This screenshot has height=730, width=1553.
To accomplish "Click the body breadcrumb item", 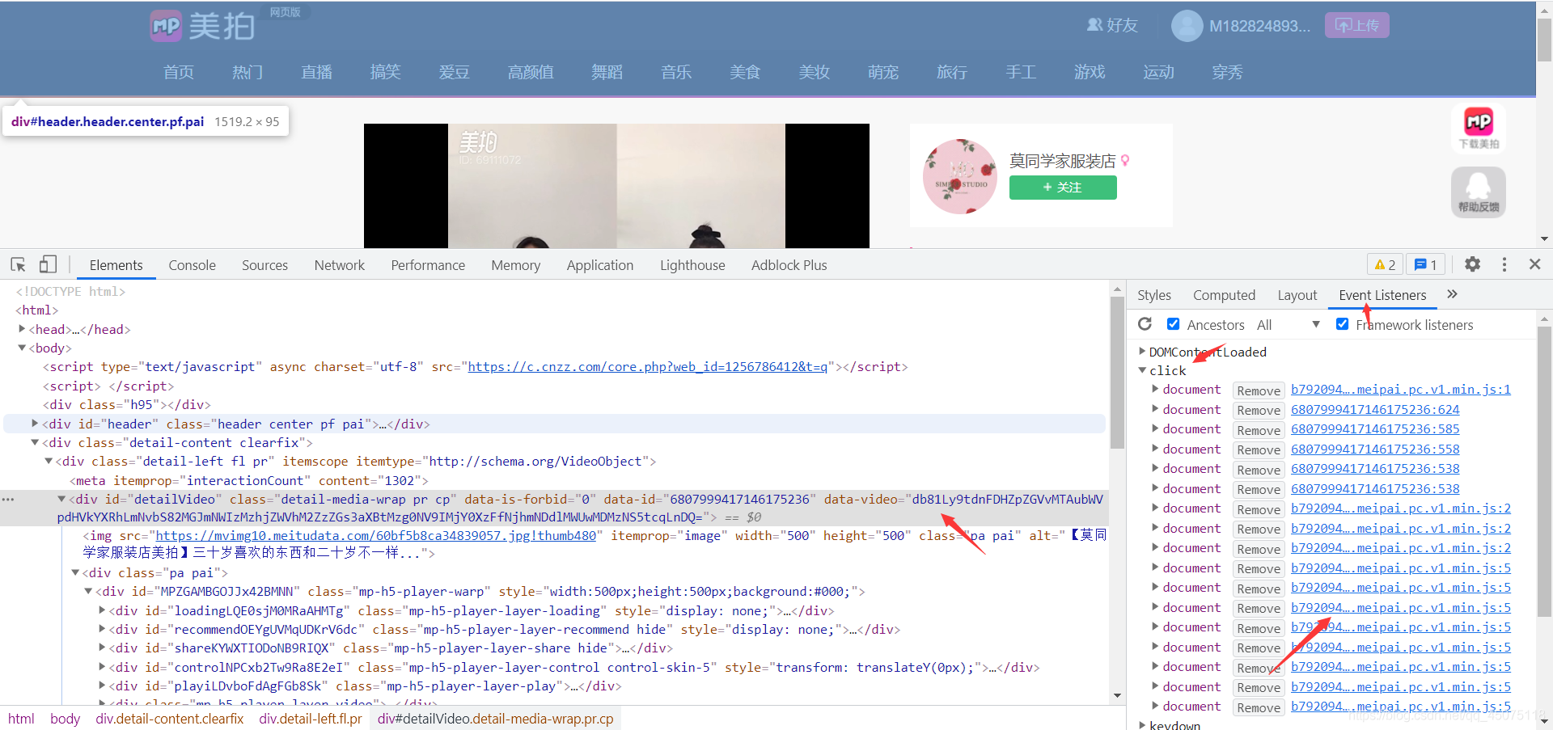I will tap(65, 719).
